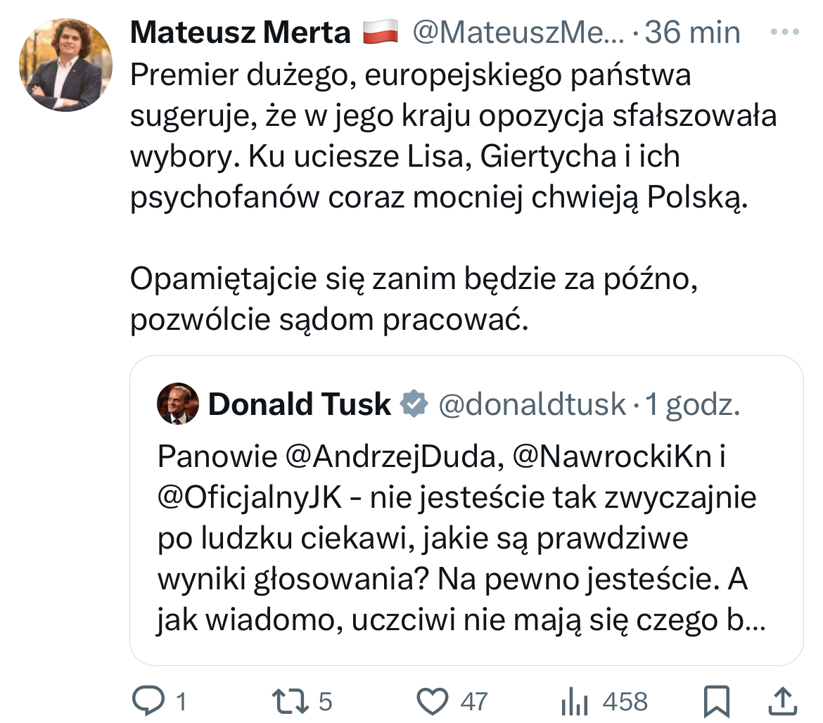The image size is (823, 723).
Task: Open view analytics bar chart icon
Action: pos(575,700)
